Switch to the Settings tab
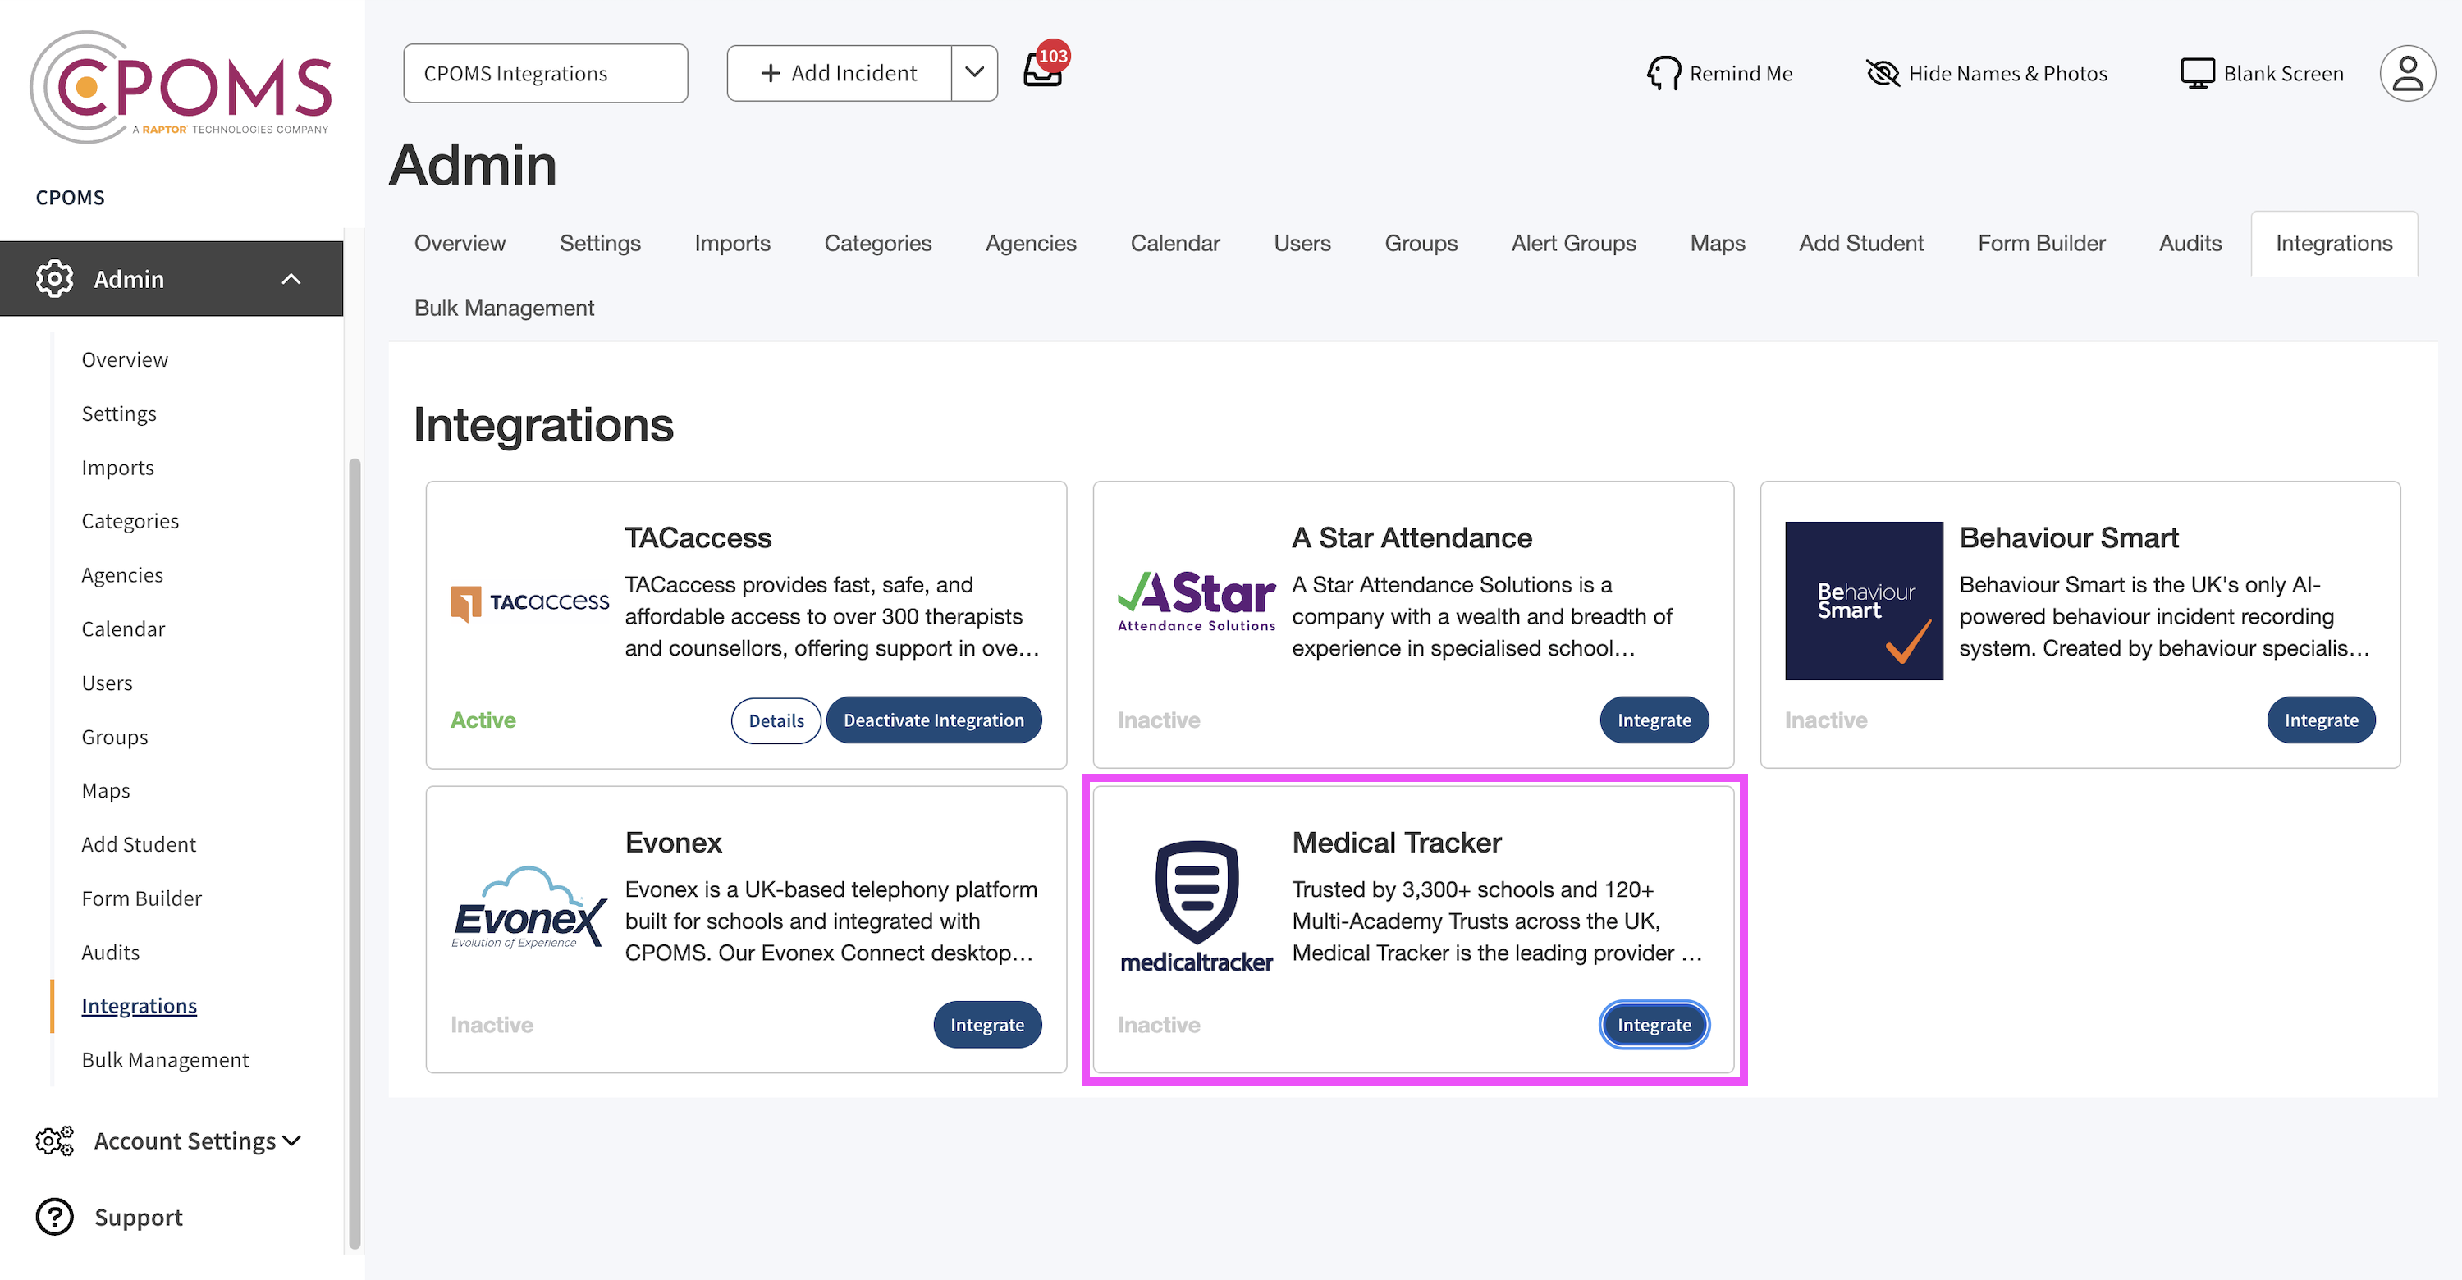Viewport: 2462px width, 1280px height. [x=600, y=244]
